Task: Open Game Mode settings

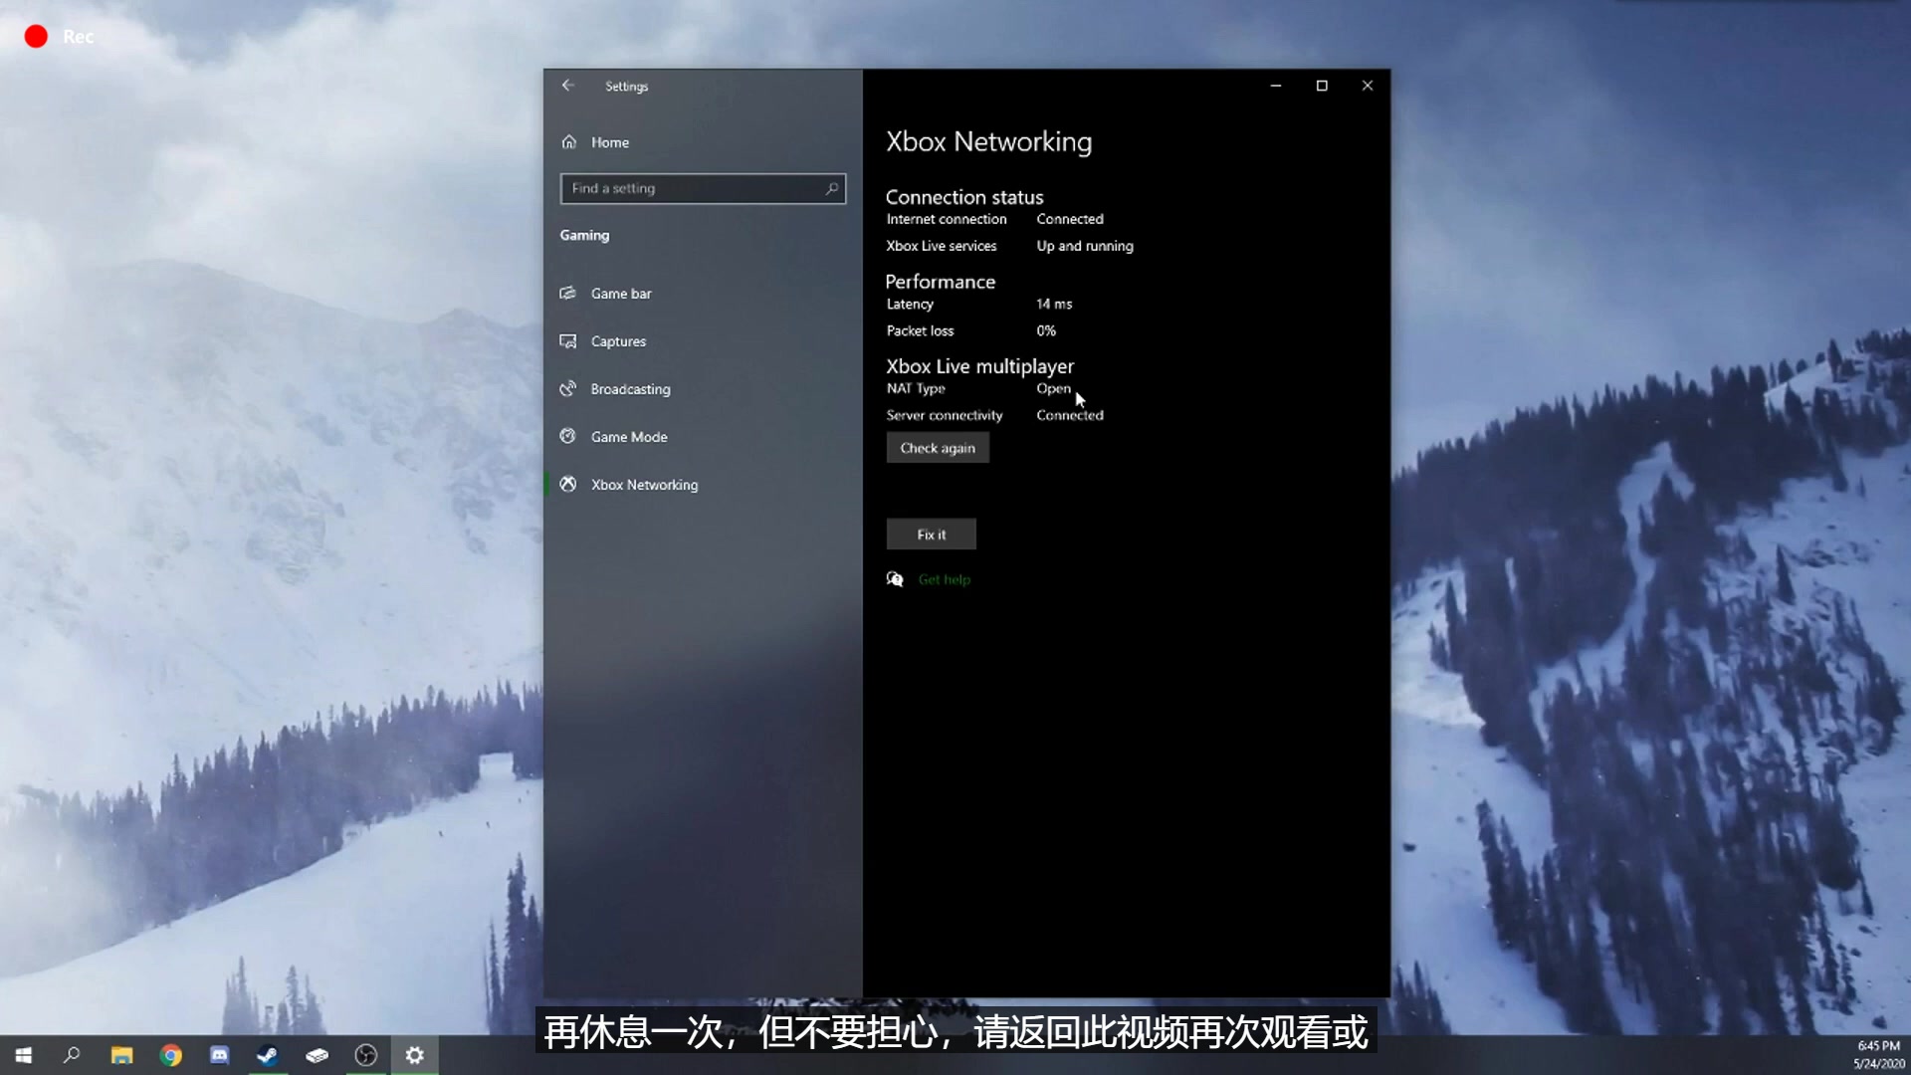Action: pos(703,437)
